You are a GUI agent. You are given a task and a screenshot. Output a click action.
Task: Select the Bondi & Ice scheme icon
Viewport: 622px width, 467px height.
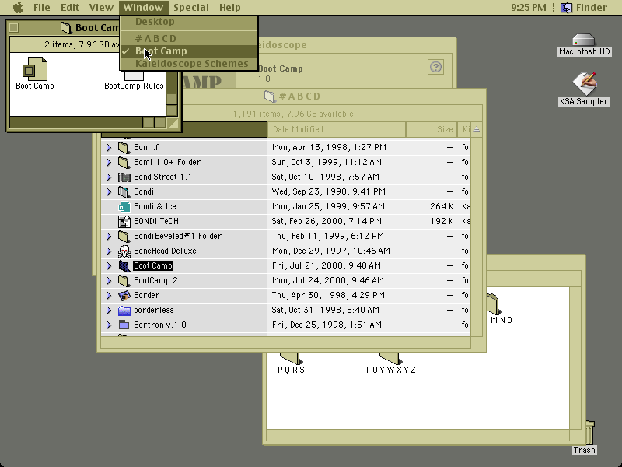point(124,206)
